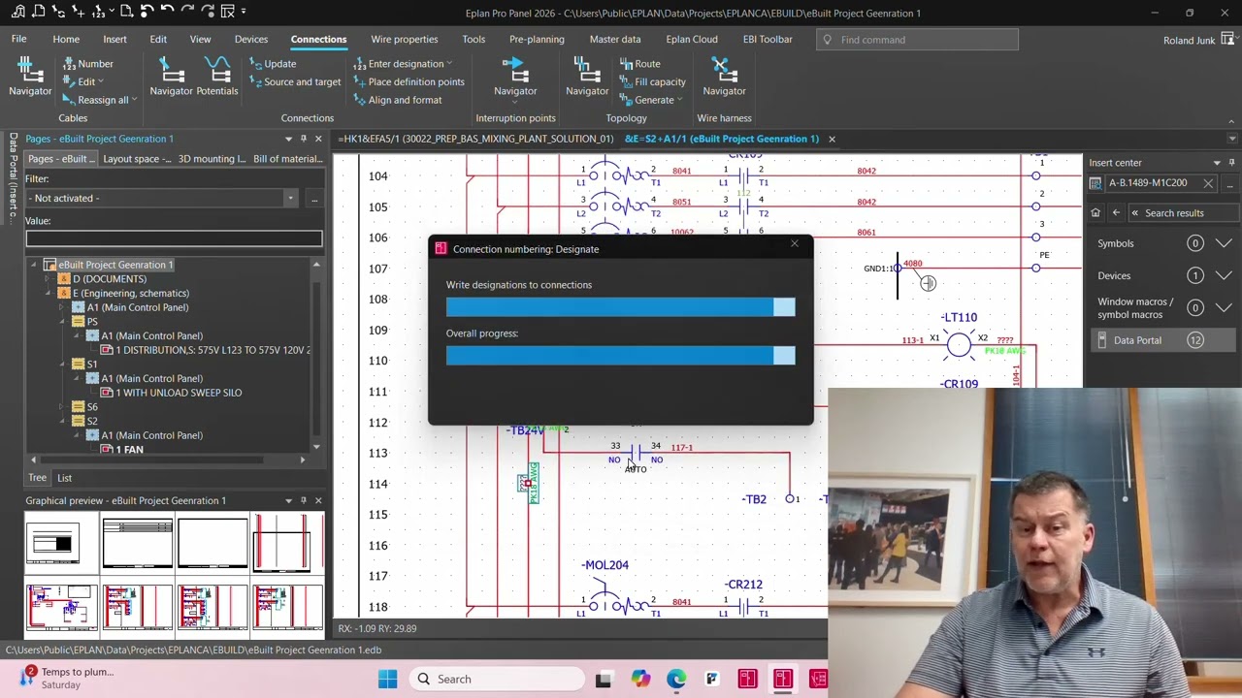Pin the Pages navigator panel
This screenshot has height=698, width=1242.
(x=304, y=139)
